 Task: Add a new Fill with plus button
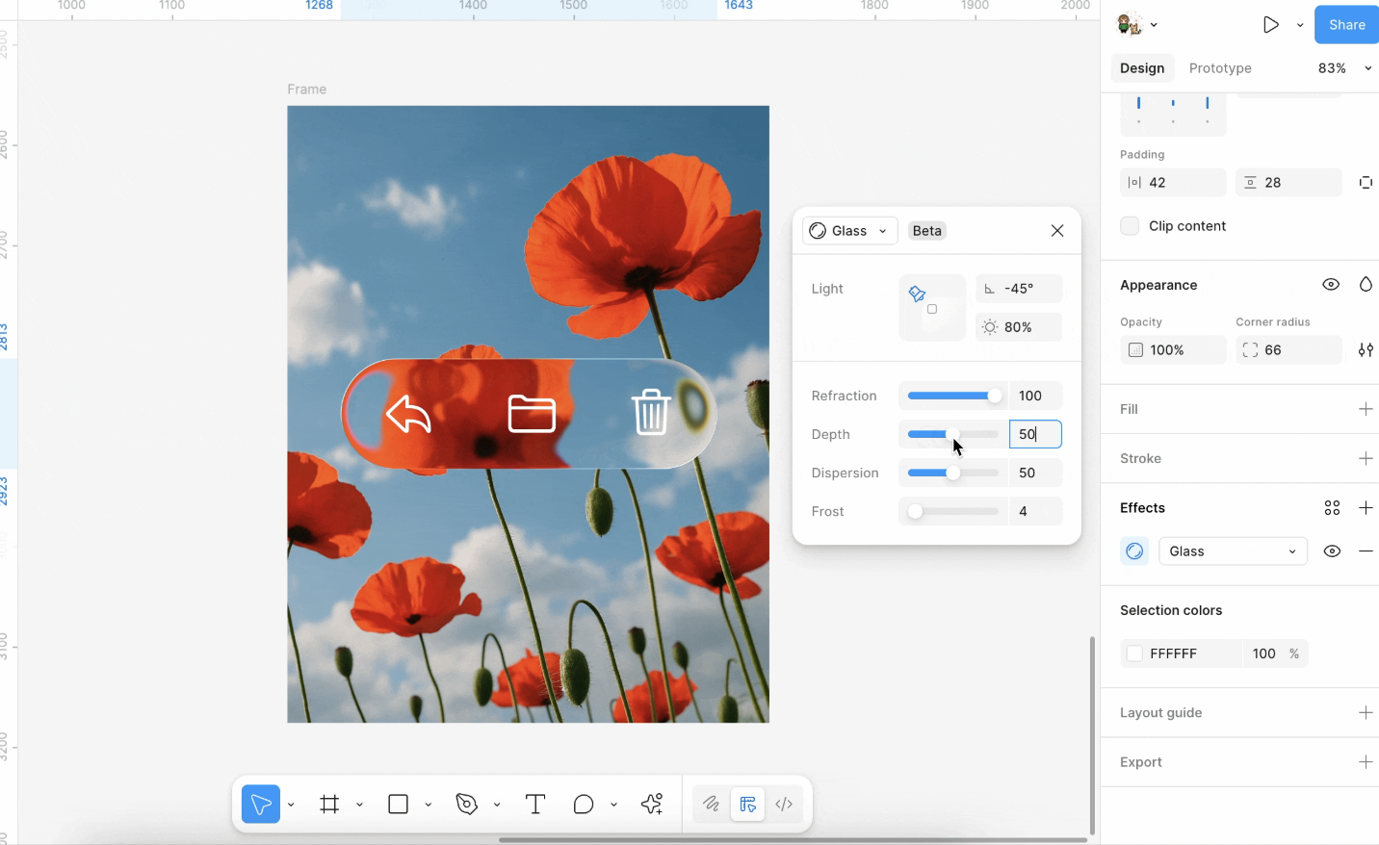pyautogui.click(x=1366, y=409)
